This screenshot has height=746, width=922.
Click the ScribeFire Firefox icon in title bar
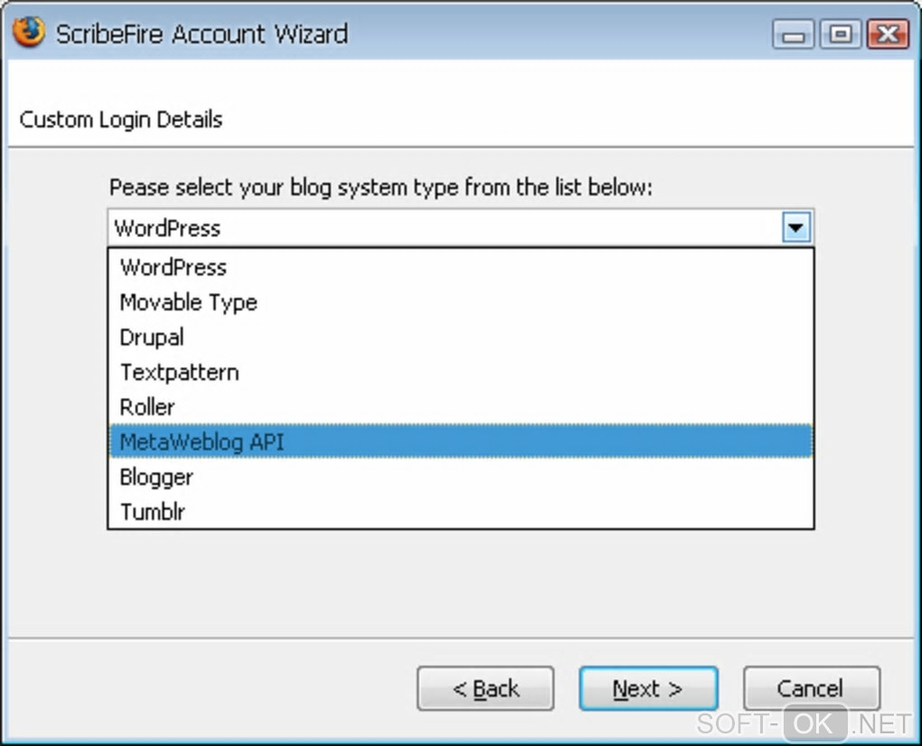(28, 33)
